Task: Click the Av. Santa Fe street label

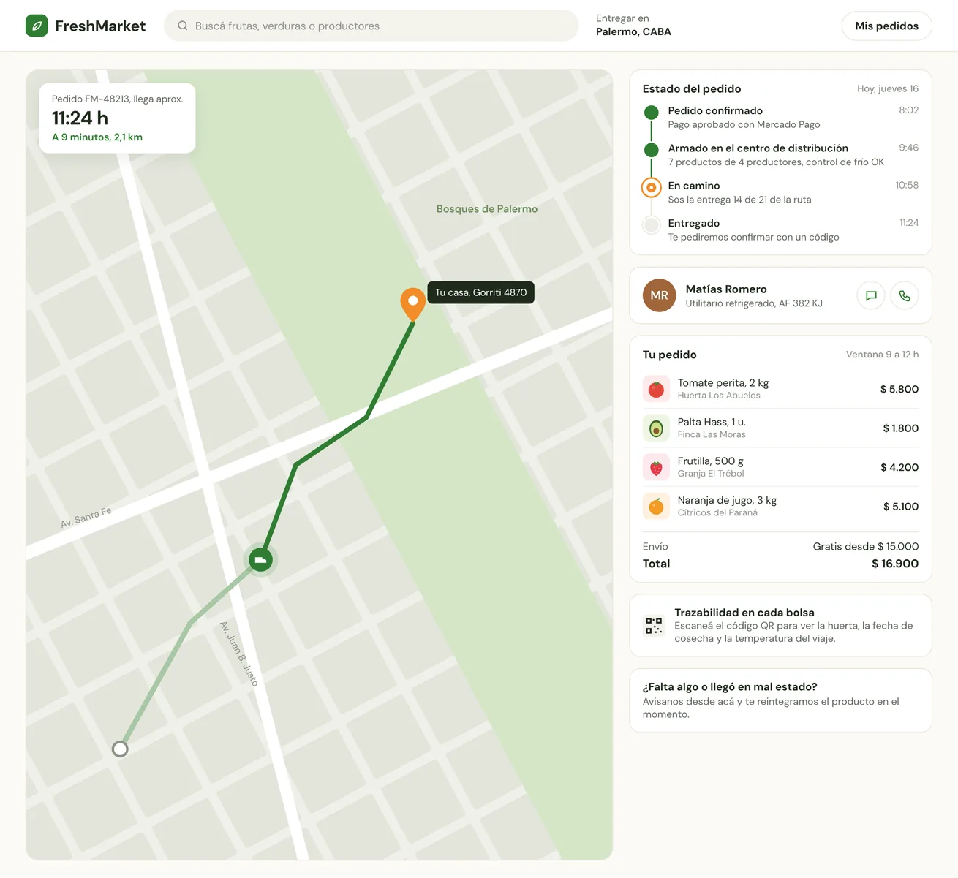Action: [86, 517]
